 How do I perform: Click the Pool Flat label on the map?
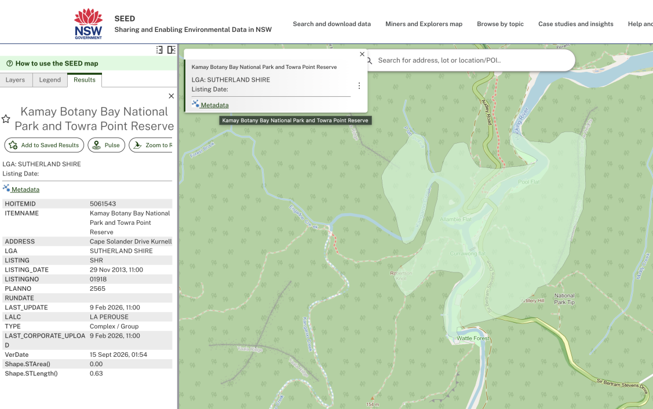[529, 182]
